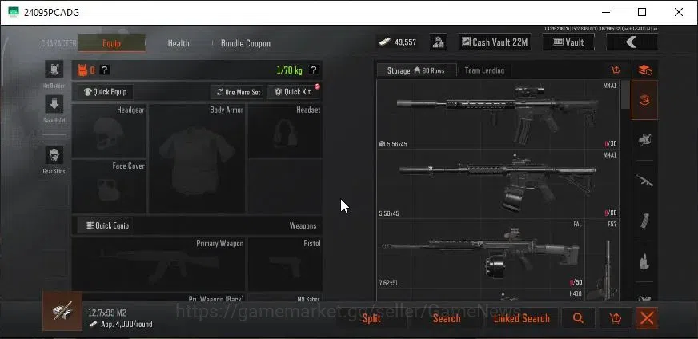Image resolution: width=698 pixels, height=339 pixels.
Task: Open help next to backpack count
Action: (x=104, y=70)
